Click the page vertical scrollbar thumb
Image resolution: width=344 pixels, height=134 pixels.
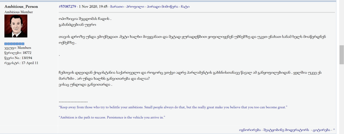(342, 55)
